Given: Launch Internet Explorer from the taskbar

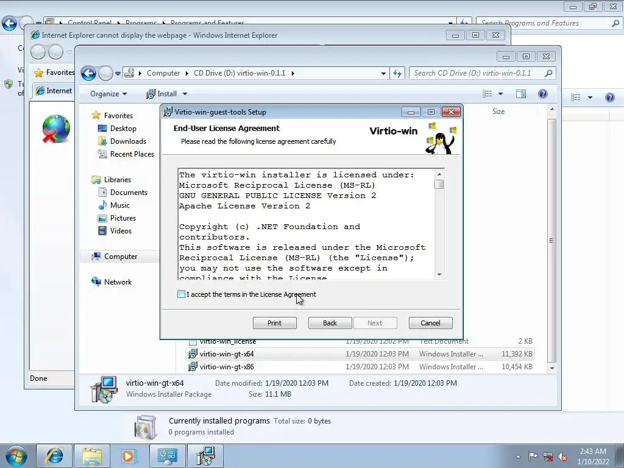Looking at the screenshot, I should (x=54, y=456).
